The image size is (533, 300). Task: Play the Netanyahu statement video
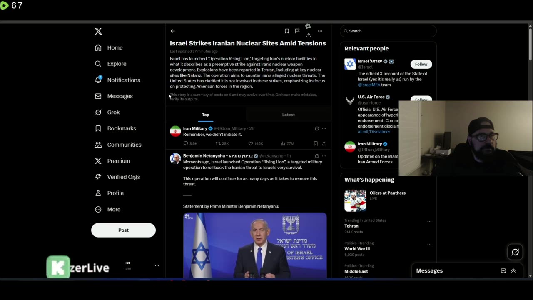[255, 245]
